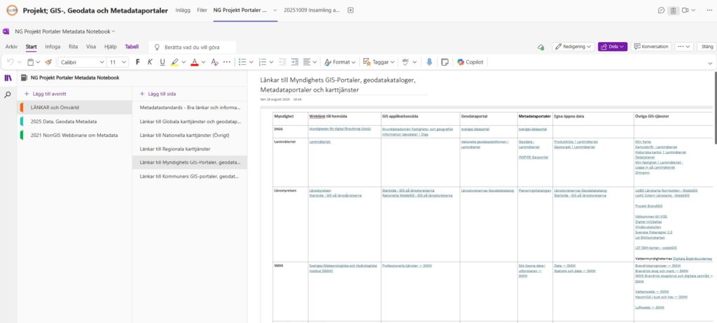This screenshot has height=323, width=717.
Task: Click the 'Berätta vad du vill göra' search box
Action: coord(193,47)
